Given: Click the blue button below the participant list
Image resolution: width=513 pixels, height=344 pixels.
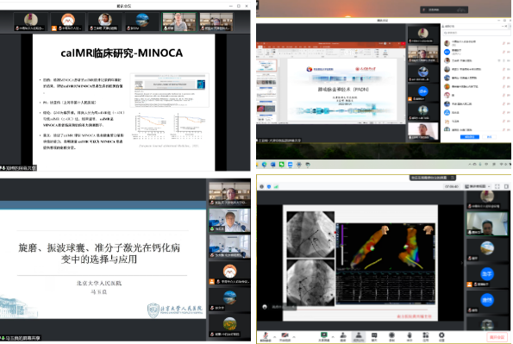Looking at the screenshot, I should point(470,137).
